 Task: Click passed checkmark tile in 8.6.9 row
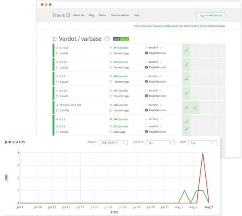coord(186,79)
